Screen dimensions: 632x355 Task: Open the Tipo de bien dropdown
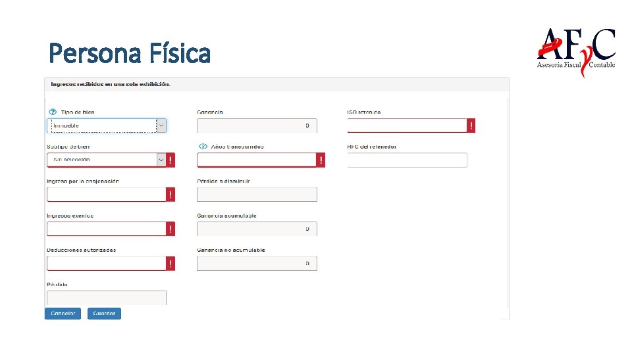point(107,126)
